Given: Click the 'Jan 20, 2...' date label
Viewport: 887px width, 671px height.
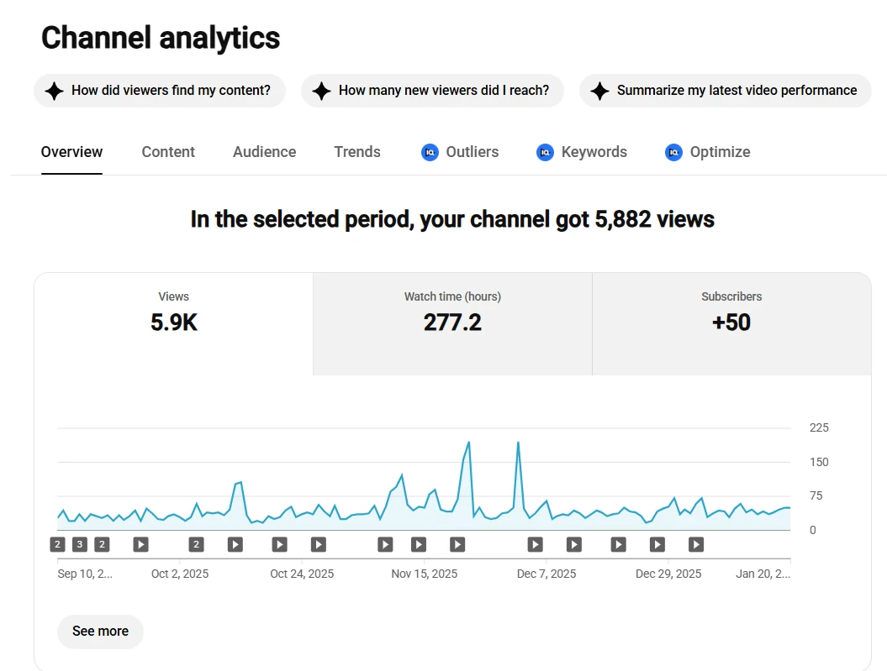Looking at the screenshot, I should tap(763, 574).
